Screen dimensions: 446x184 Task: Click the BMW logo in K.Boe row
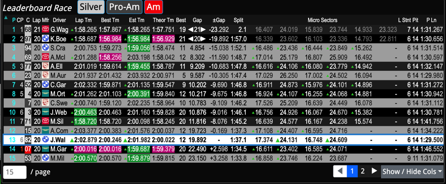tap(45, 38)
